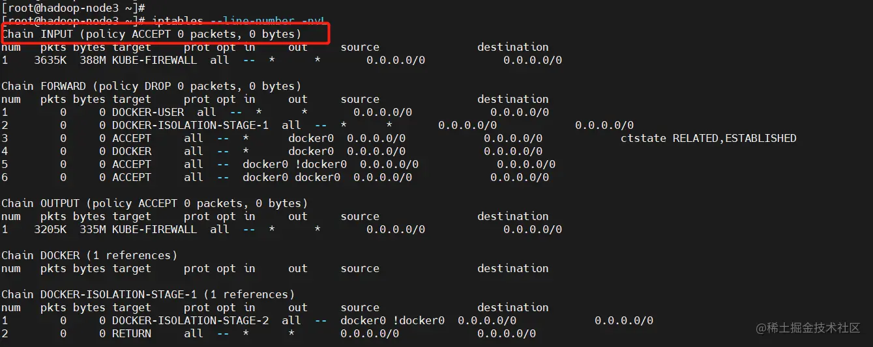The height and width of the screenshot is (347, 873).
Task: Click the 'Chain INPUT (policy ACCEPT' header line
Action: (x=151, y=34)
